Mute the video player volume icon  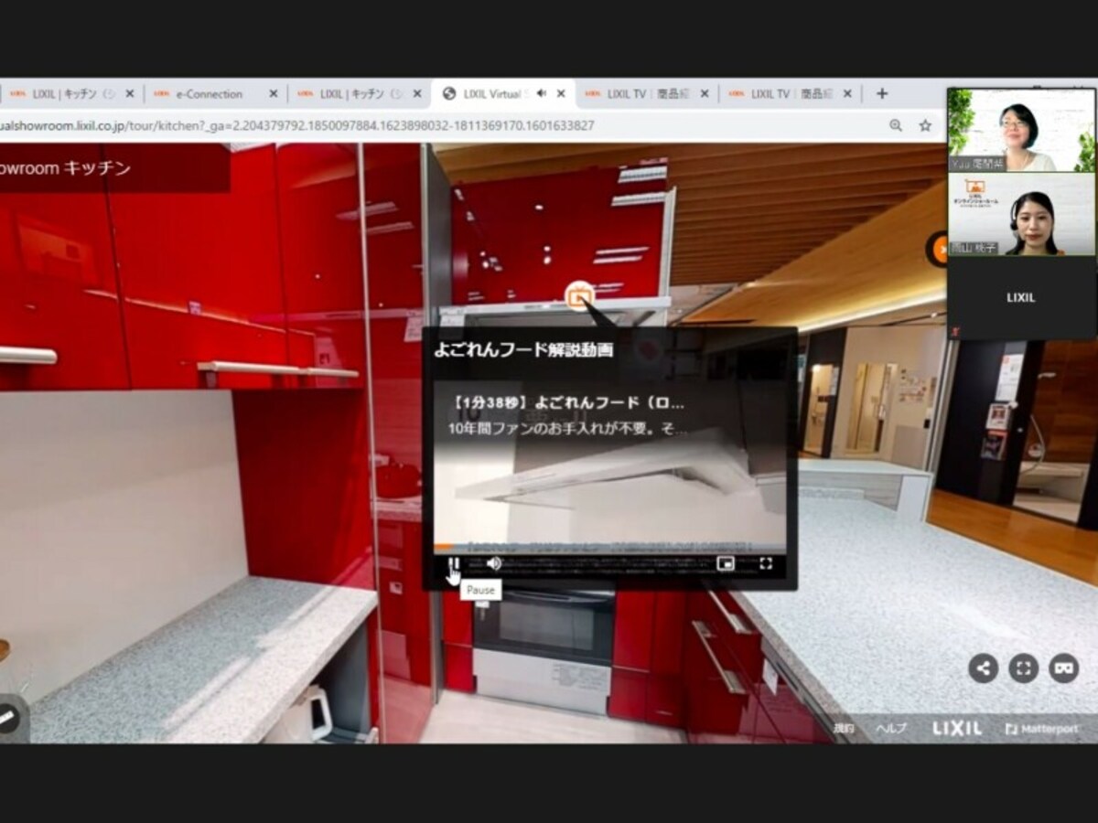click(494, 563)
